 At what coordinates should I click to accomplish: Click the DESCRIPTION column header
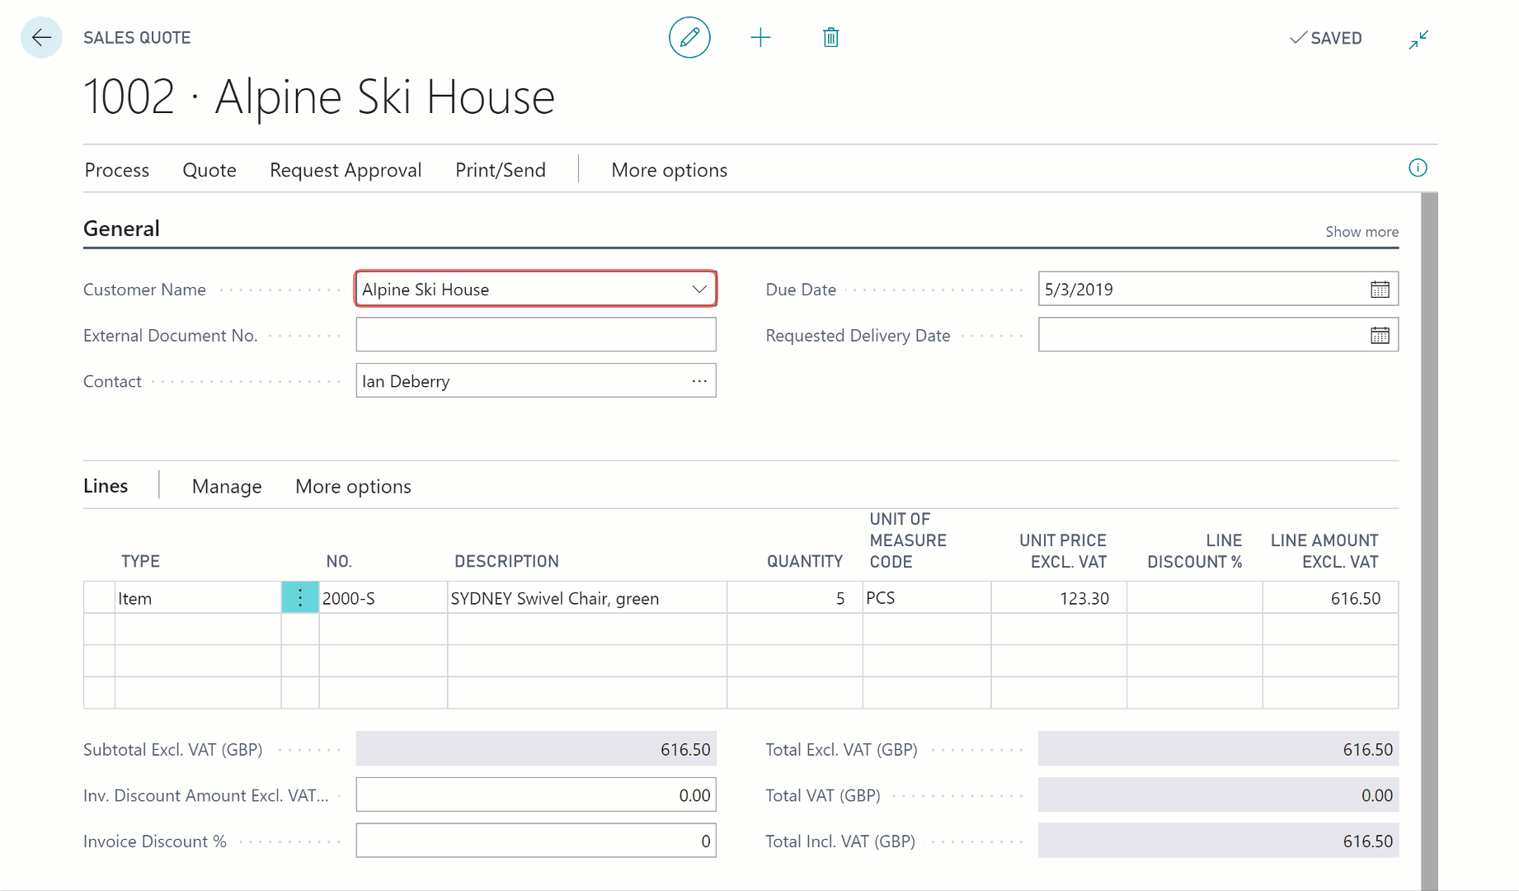506,562
